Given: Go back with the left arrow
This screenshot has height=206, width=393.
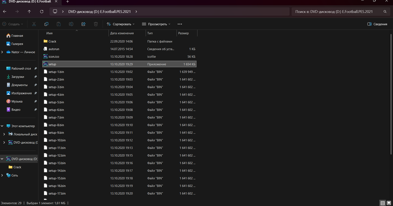Looking at the screenshot, I should pos(5,12).
